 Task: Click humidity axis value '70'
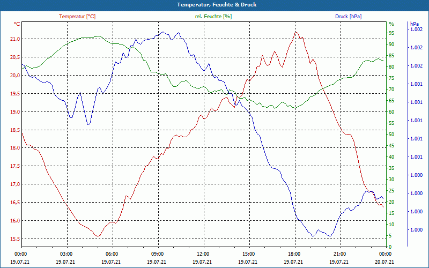[x=391, y=90]
